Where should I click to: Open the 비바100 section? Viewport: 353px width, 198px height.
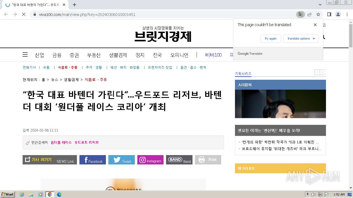(x=213, y=55)
